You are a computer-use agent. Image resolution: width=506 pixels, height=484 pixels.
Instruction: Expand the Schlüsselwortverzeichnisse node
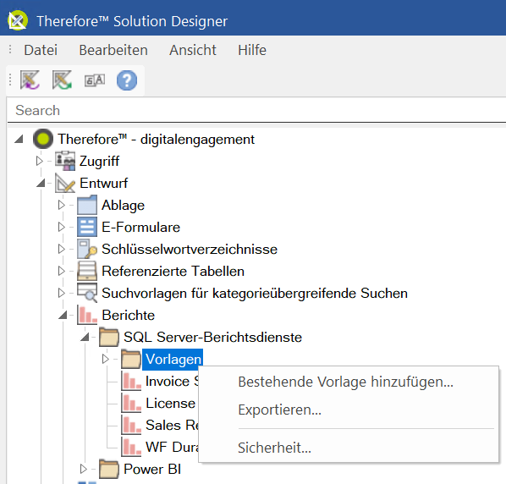[61, 249]
